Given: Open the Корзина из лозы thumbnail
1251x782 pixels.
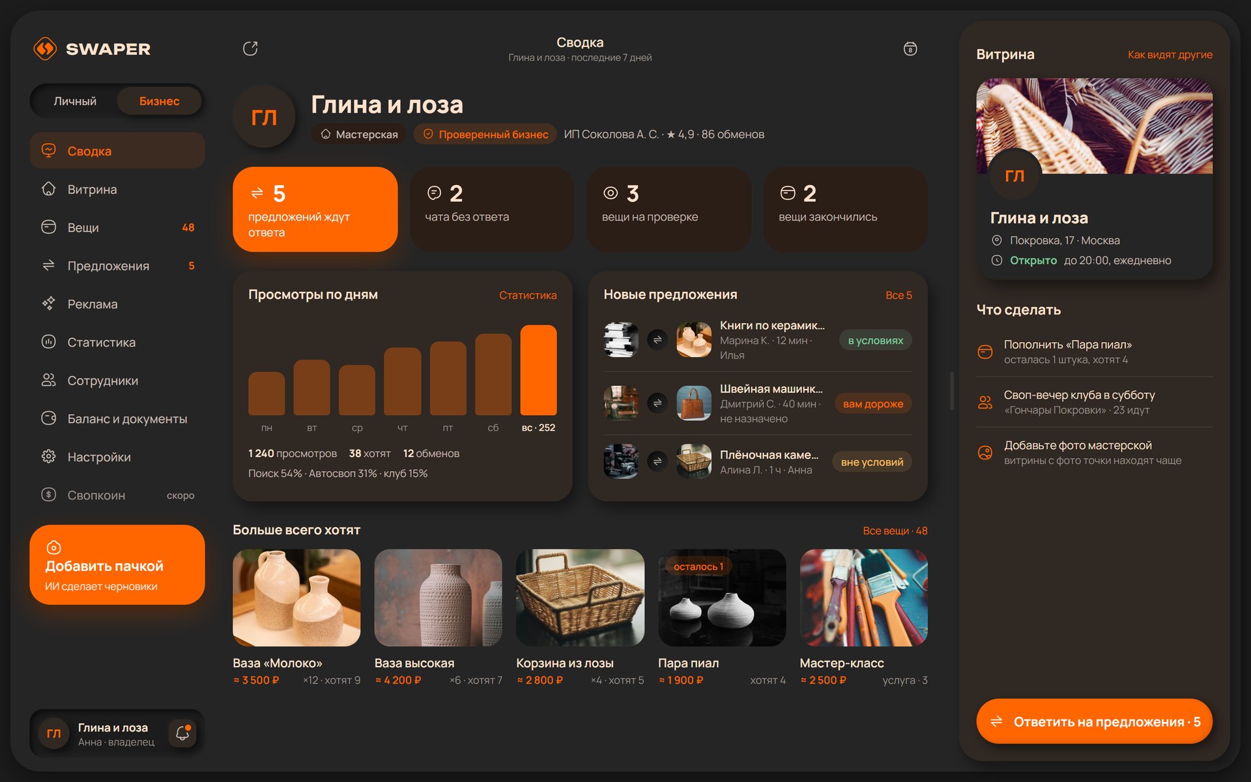Looking at the screenshot, I should pos(580,598).
